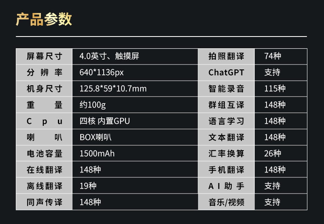This screenshot has width=324, height=224.
Task: Click the 产品参数 heading
Action: [x=44, y=19]
